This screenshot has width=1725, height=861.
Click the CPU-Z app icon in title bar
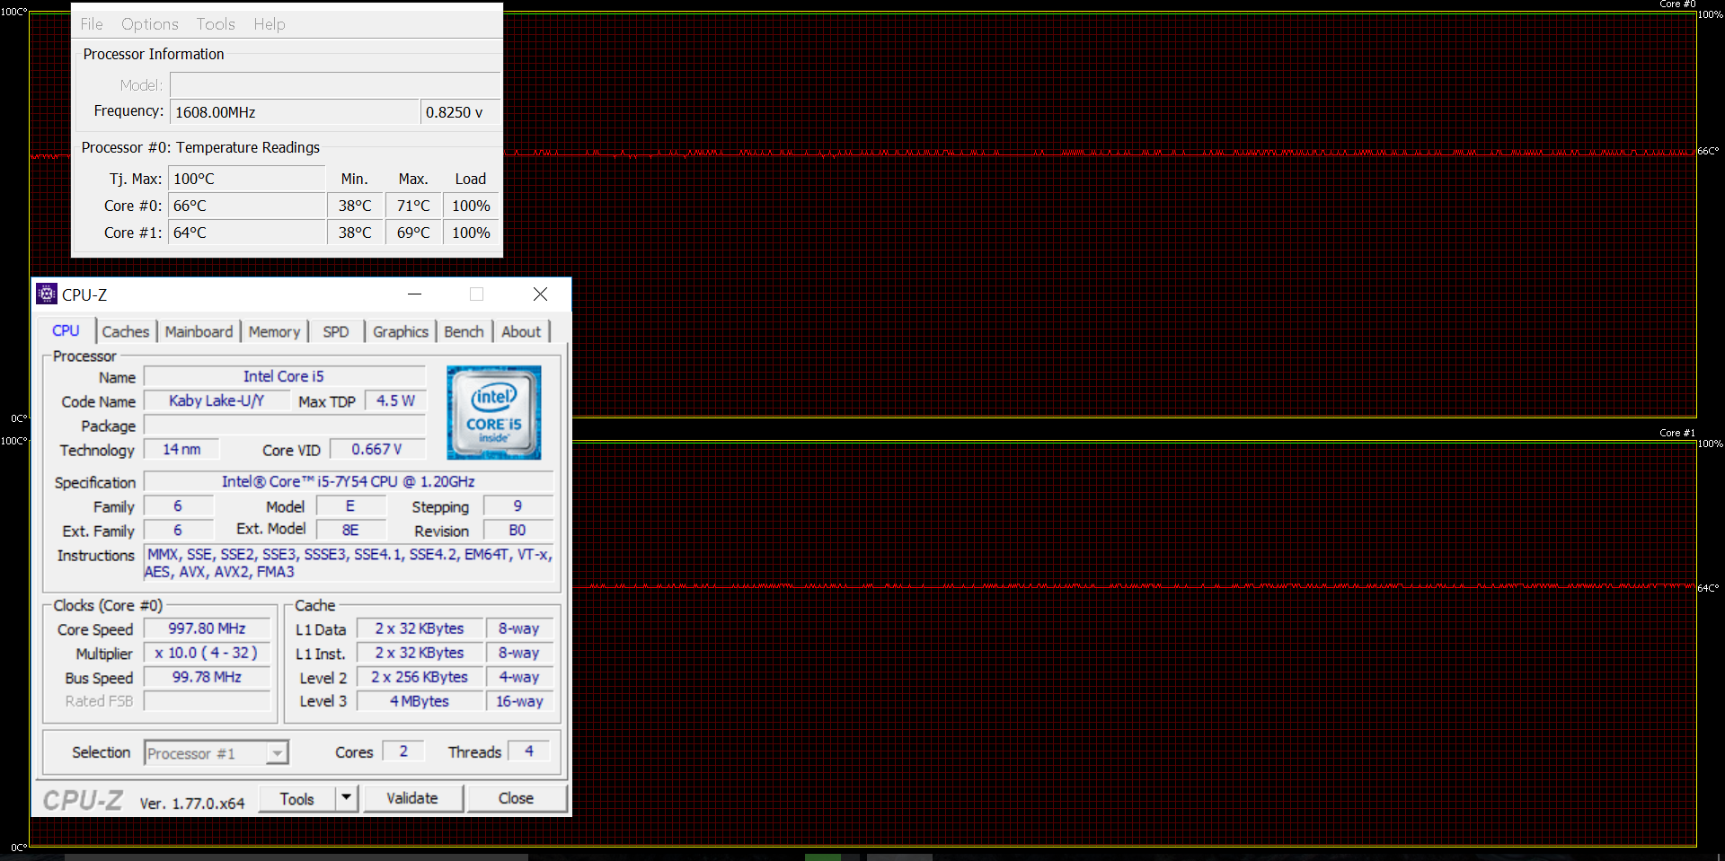pos(47,294)
